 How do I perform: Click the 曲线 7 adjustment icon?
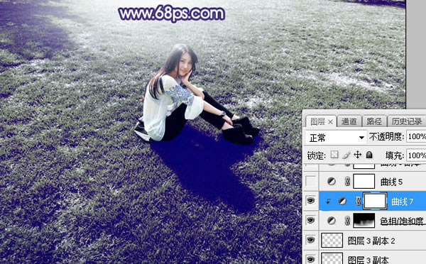click(x=342, y=201)
